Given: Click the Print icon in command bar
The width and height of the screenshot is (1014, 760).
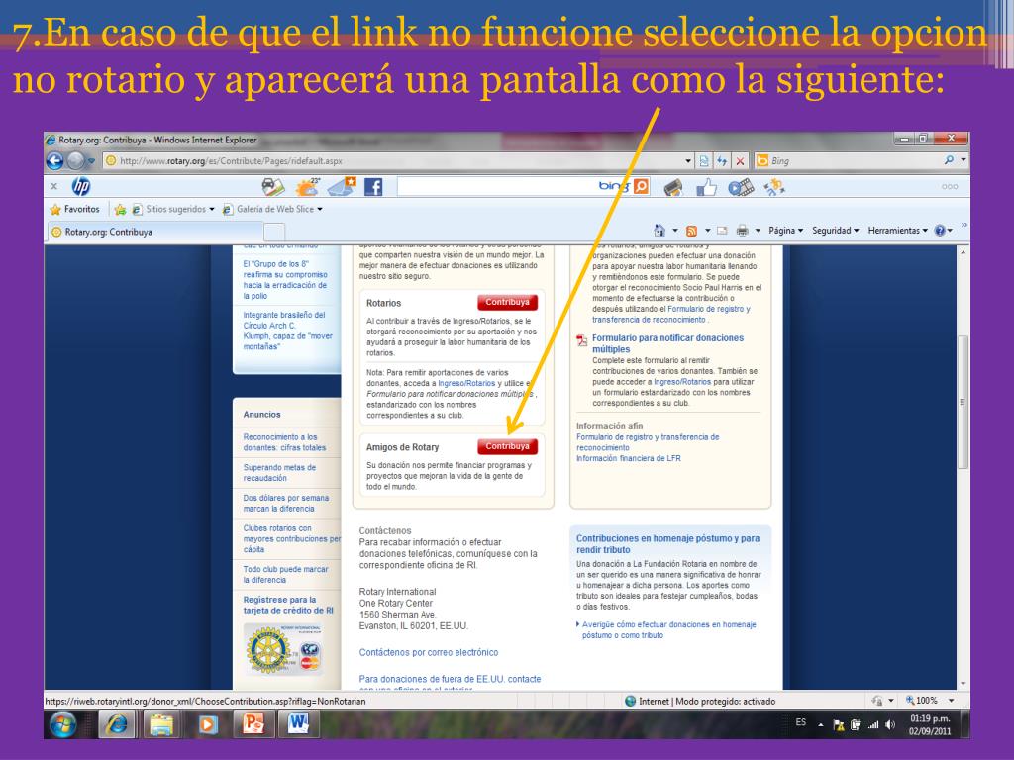Looking at the screenshot, I should pos(743,230).
